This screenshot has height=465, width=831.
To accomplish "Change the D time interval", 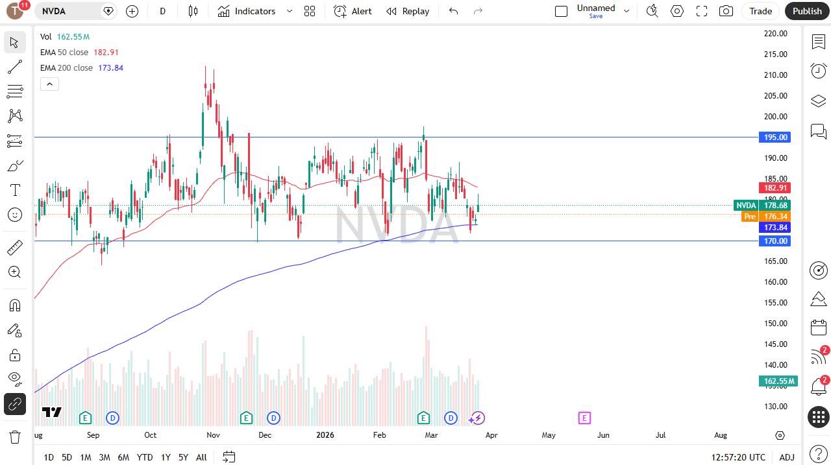I will tap(162, 11).
